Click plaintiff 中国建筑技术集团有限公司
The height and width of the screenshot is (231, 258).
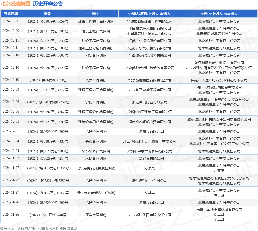[x=150, y=29]
